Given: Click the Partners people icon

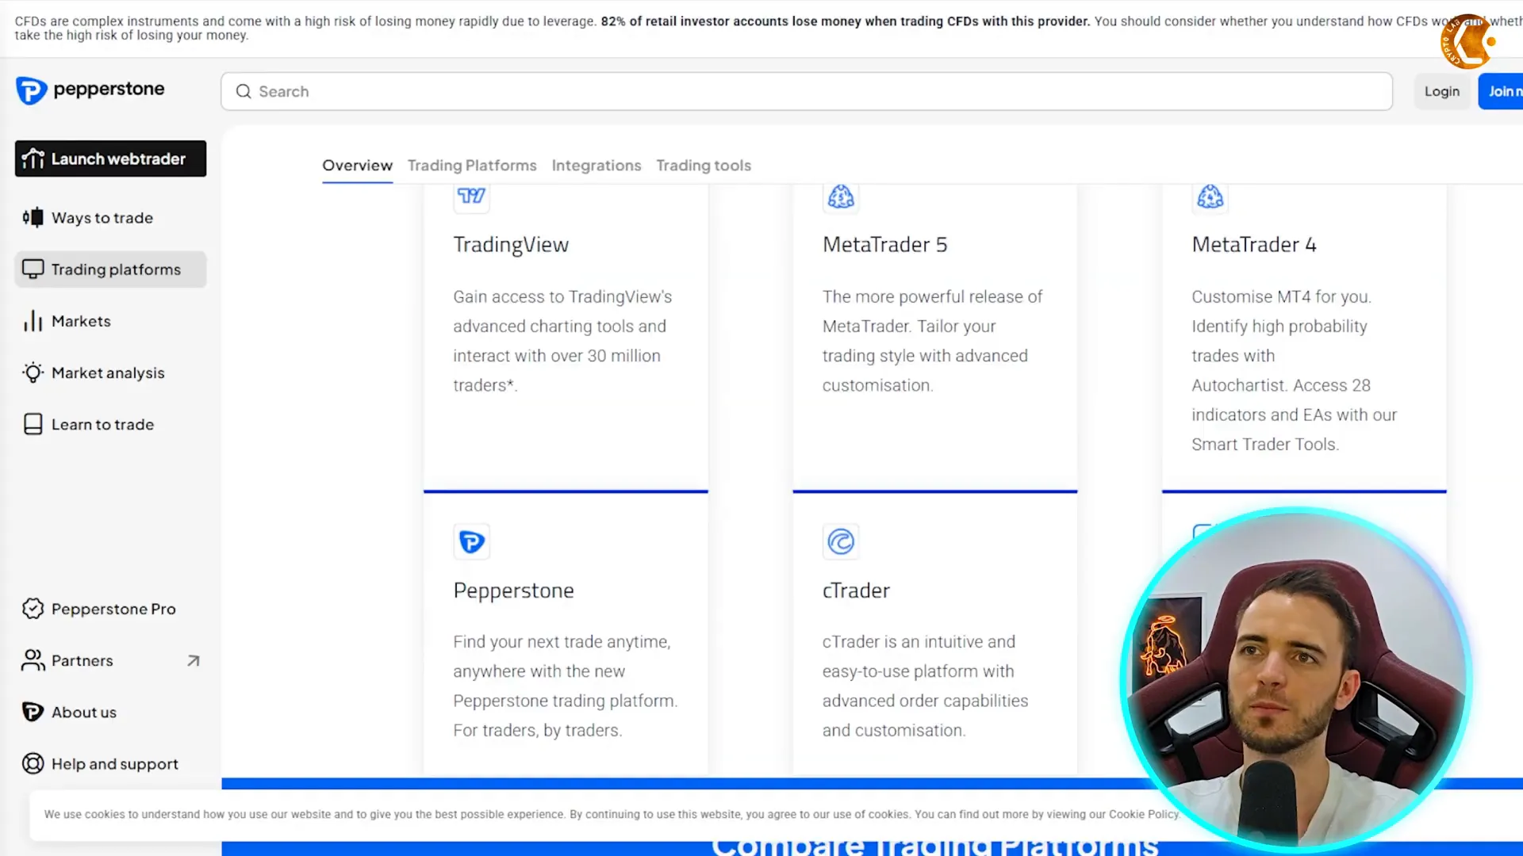Looking at the screenshot, I should pyautogui.click(x=33, y=660).
